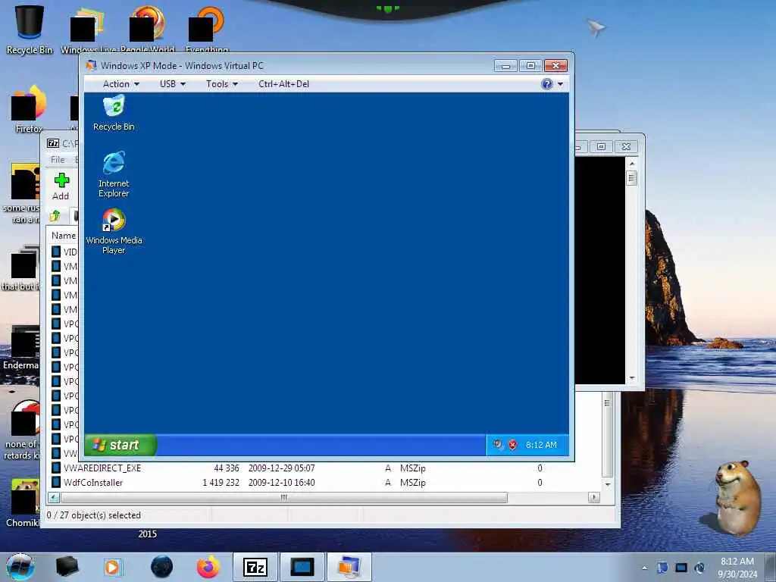Click the XP taskbar clock showing 8:12 AM

click(x=541, y=445)
